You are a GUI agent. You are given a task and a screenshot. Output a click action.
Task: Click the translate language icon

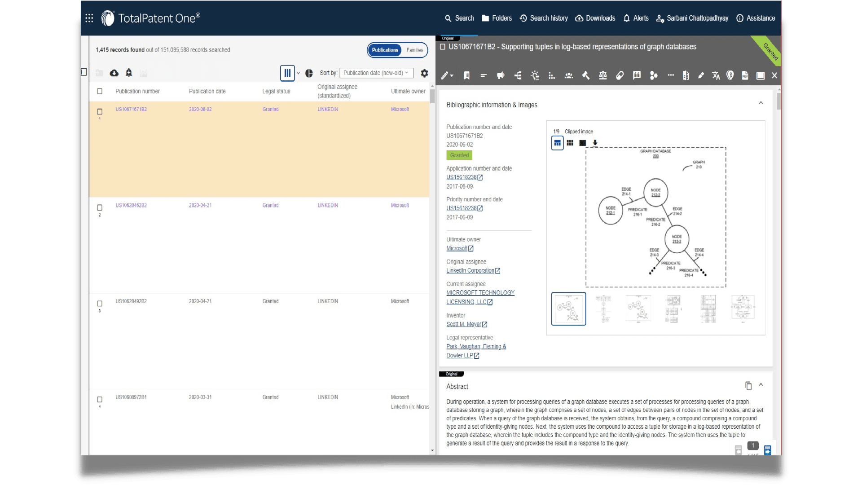(716, 75)
